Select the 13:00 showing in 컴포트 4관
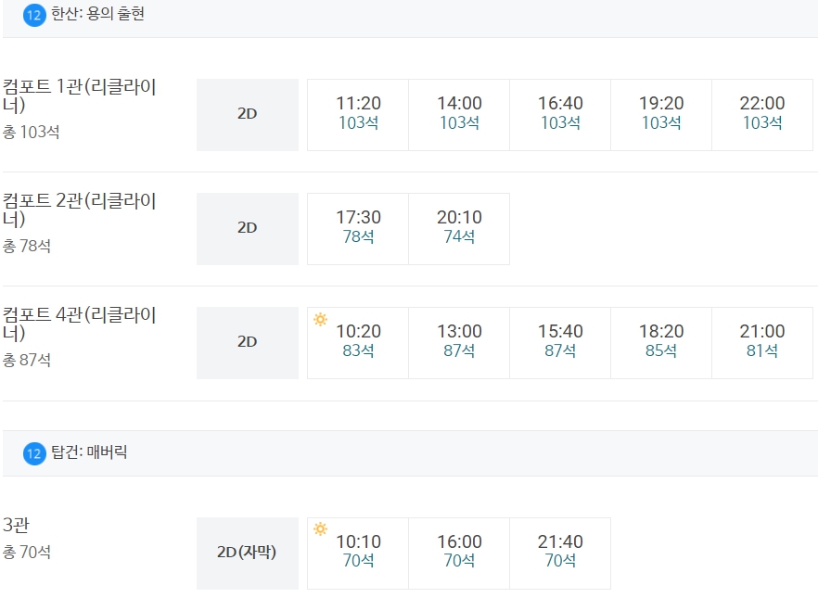This screenshot has width=818, height=598. [459, 342]
